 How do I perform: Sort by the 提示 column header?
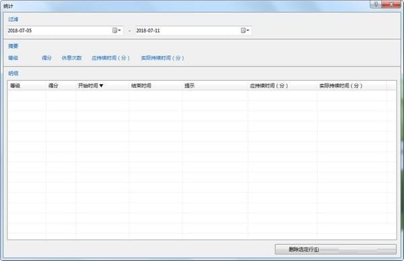[215, 85]
